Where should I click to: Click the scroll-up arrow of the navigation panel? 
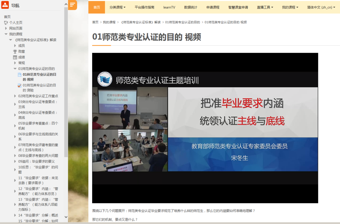point(66,4)
